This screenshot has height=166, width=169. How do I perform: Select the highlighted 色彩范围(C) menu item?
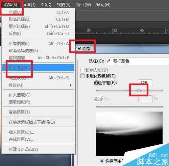[39, 68]
